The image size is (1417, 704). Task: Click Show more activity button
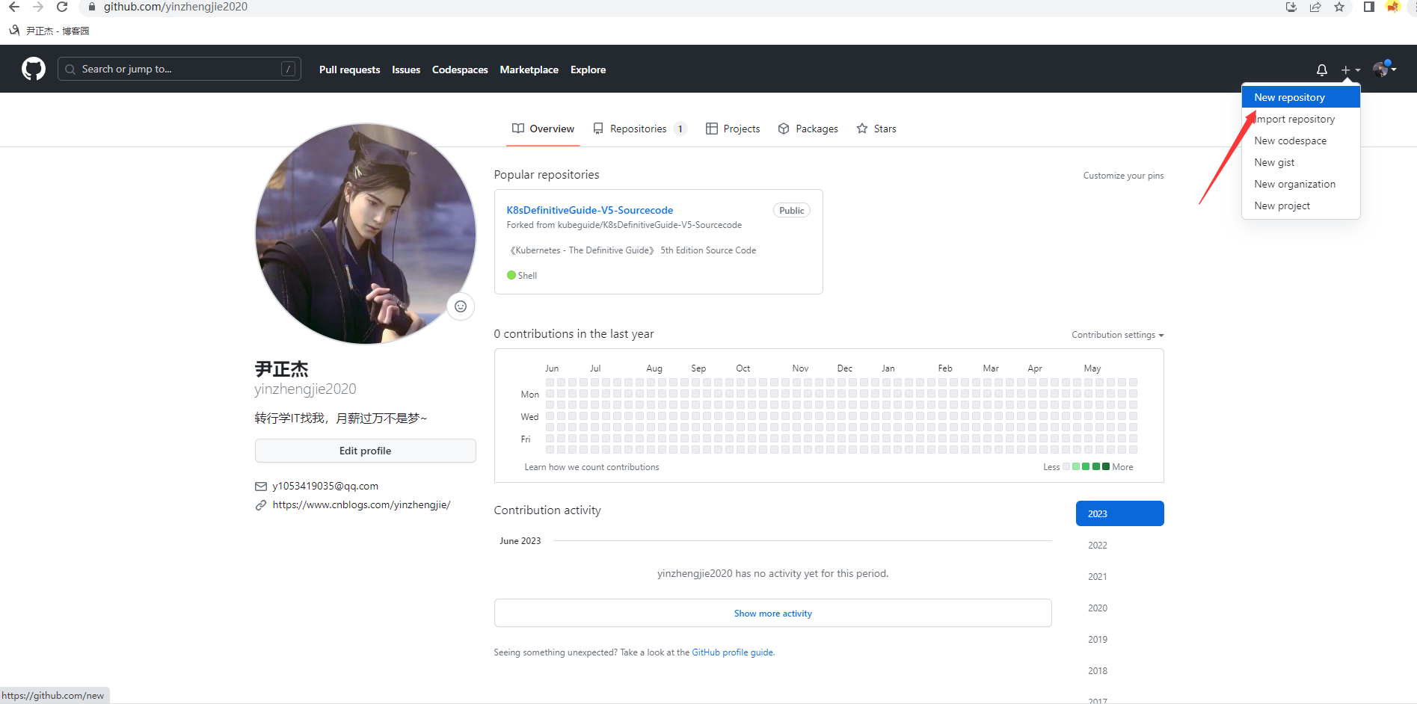coord(772,613)
